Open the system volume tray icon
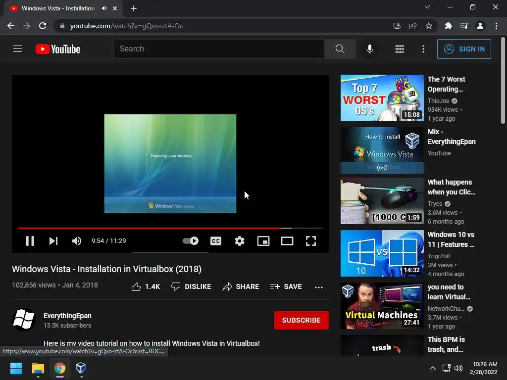The width and height of the screenshot is (507, 380). (x=458, y=368)
